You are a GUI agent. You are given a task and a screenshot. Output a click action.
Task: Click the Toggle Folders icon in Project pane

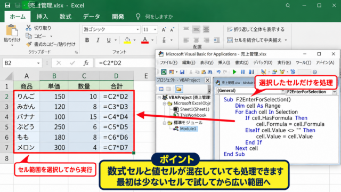(179, 89)
